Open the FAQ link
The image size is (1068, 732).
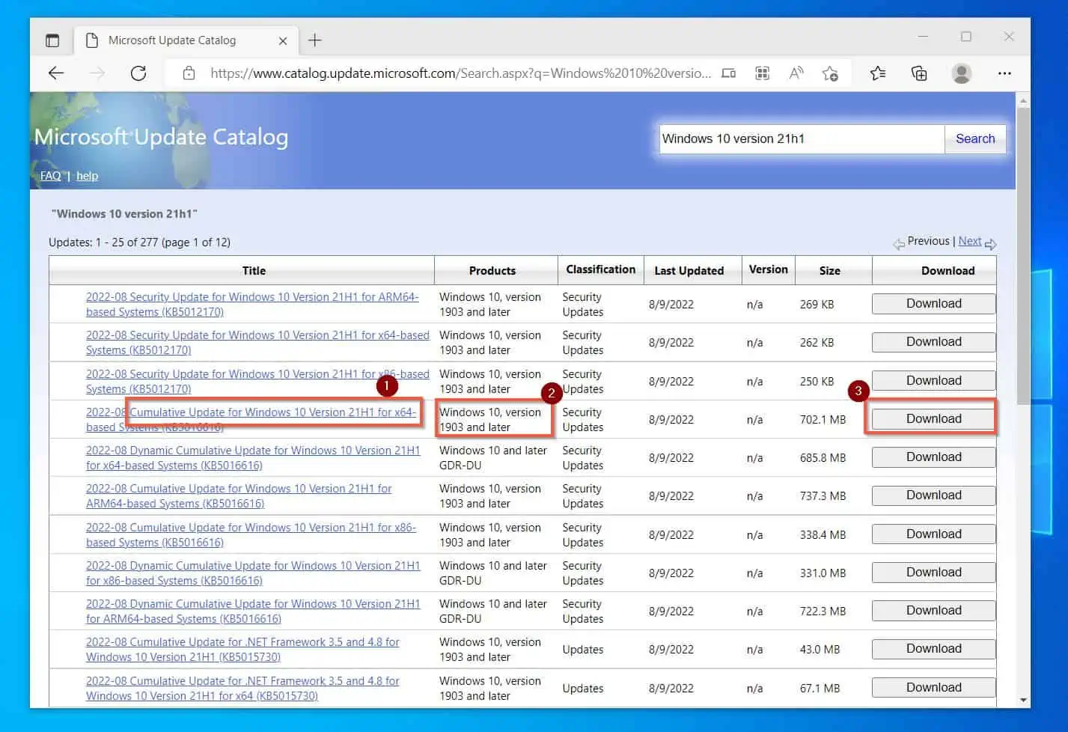tap(50, 176)
